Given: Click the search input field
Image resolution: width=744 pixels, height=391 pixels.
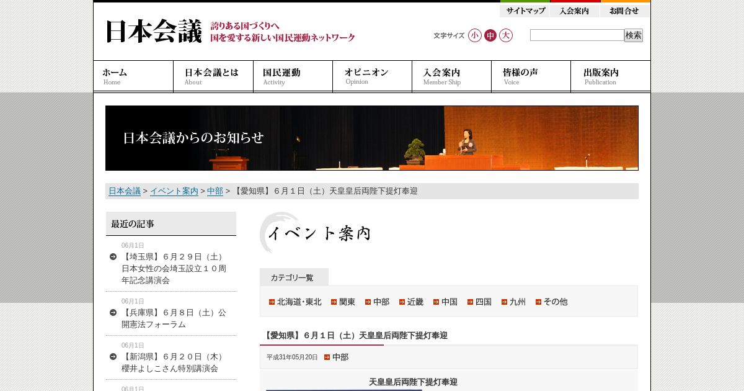Looking at the screenshot, I should point(577,35).
